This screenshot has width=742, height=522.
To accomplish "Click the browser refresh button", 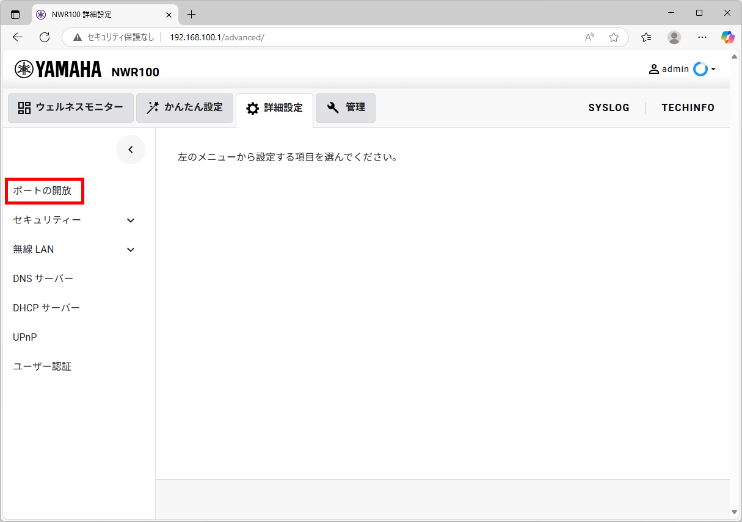I will 45,37.
